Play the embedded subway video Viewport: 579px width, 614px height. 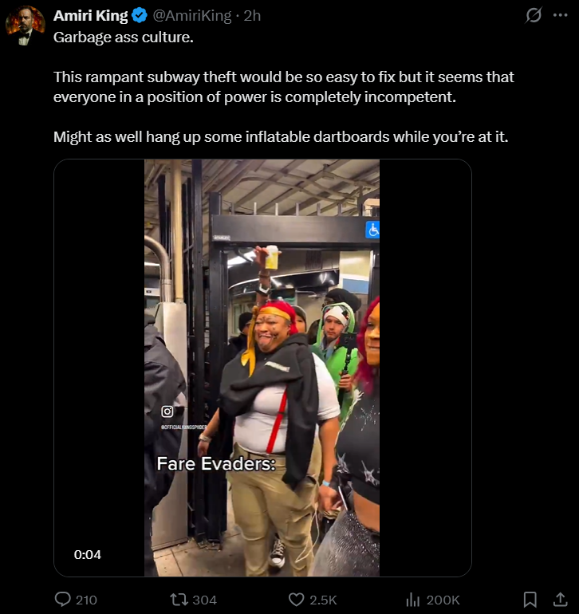pyautogui.click(x=262, y=368)
